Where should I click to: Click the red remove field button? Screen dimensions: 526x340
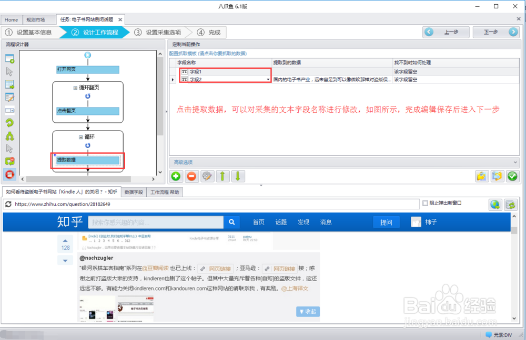[191, 176]
